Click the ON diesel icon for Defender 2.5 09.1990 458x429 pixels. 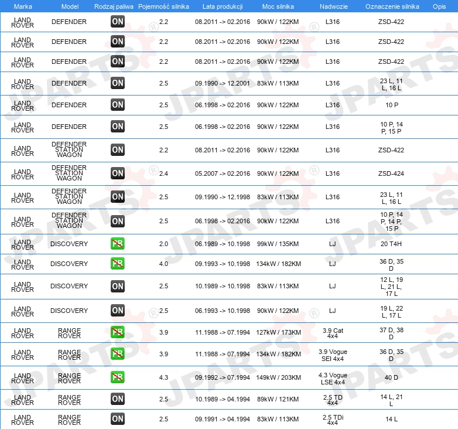tap(118, 83)
